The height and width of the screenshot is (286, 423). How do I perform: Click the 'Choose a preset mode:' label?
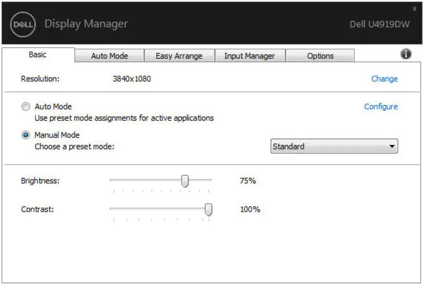click(x=74, y=146)
